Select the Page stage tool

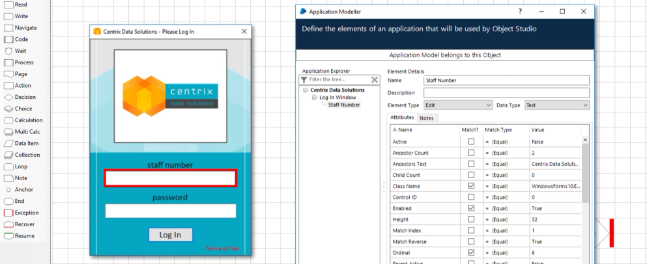[x=16, y=73]
